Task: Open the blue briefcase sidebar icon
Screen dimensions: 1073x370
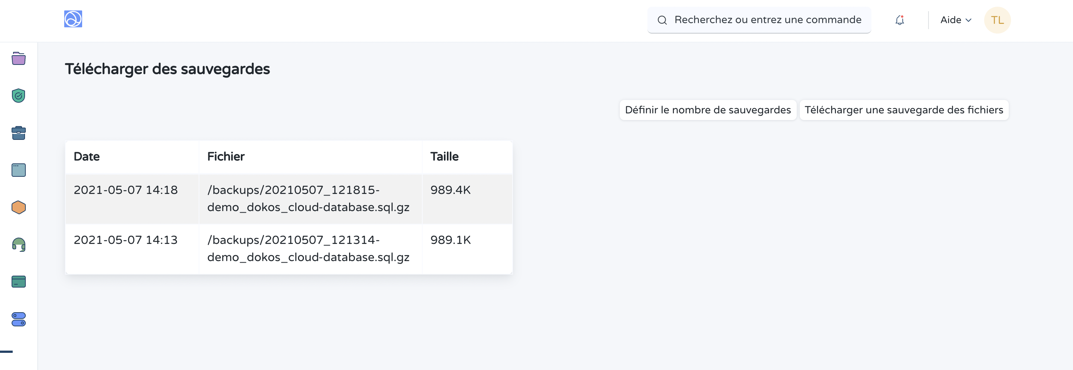Action: pyautogui.click(x=18, y=133)
